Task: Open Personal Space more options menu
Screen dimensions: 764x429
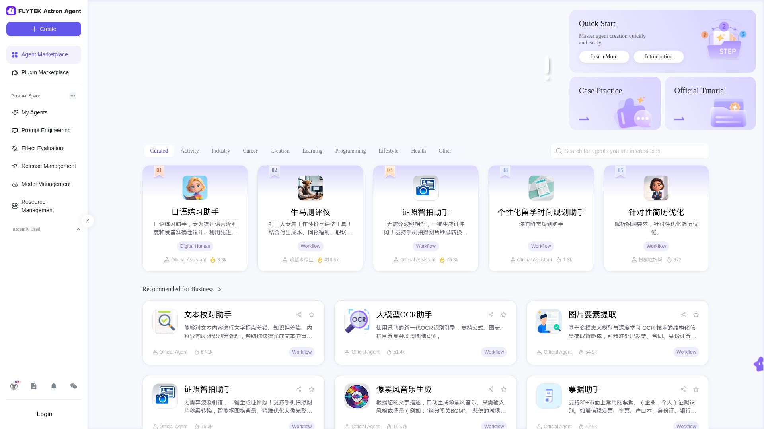Action: pyautogui.click(x=73, y=96)
